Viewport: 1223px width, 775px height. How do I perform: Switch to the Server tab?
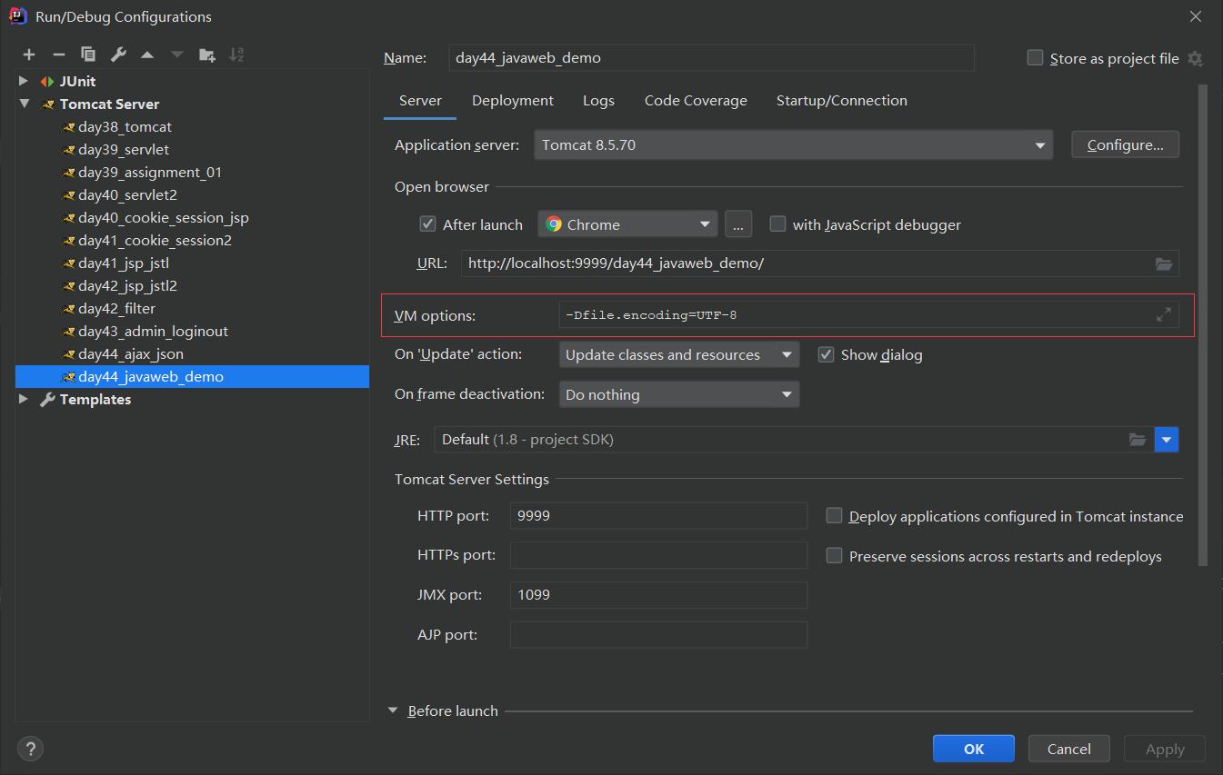tap(420, 101)
